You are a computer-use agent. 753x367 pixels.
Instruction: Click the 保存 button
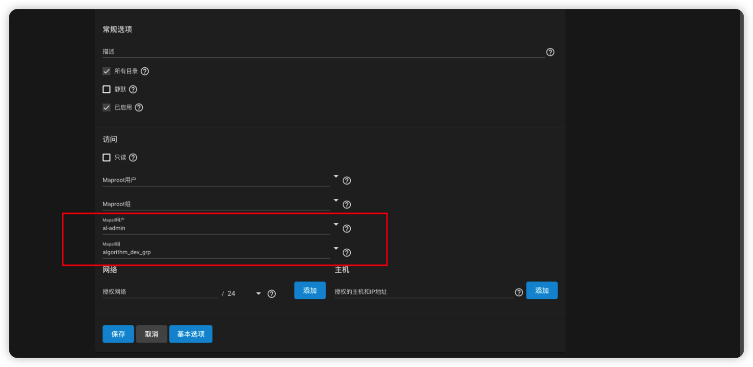point(118,334)
